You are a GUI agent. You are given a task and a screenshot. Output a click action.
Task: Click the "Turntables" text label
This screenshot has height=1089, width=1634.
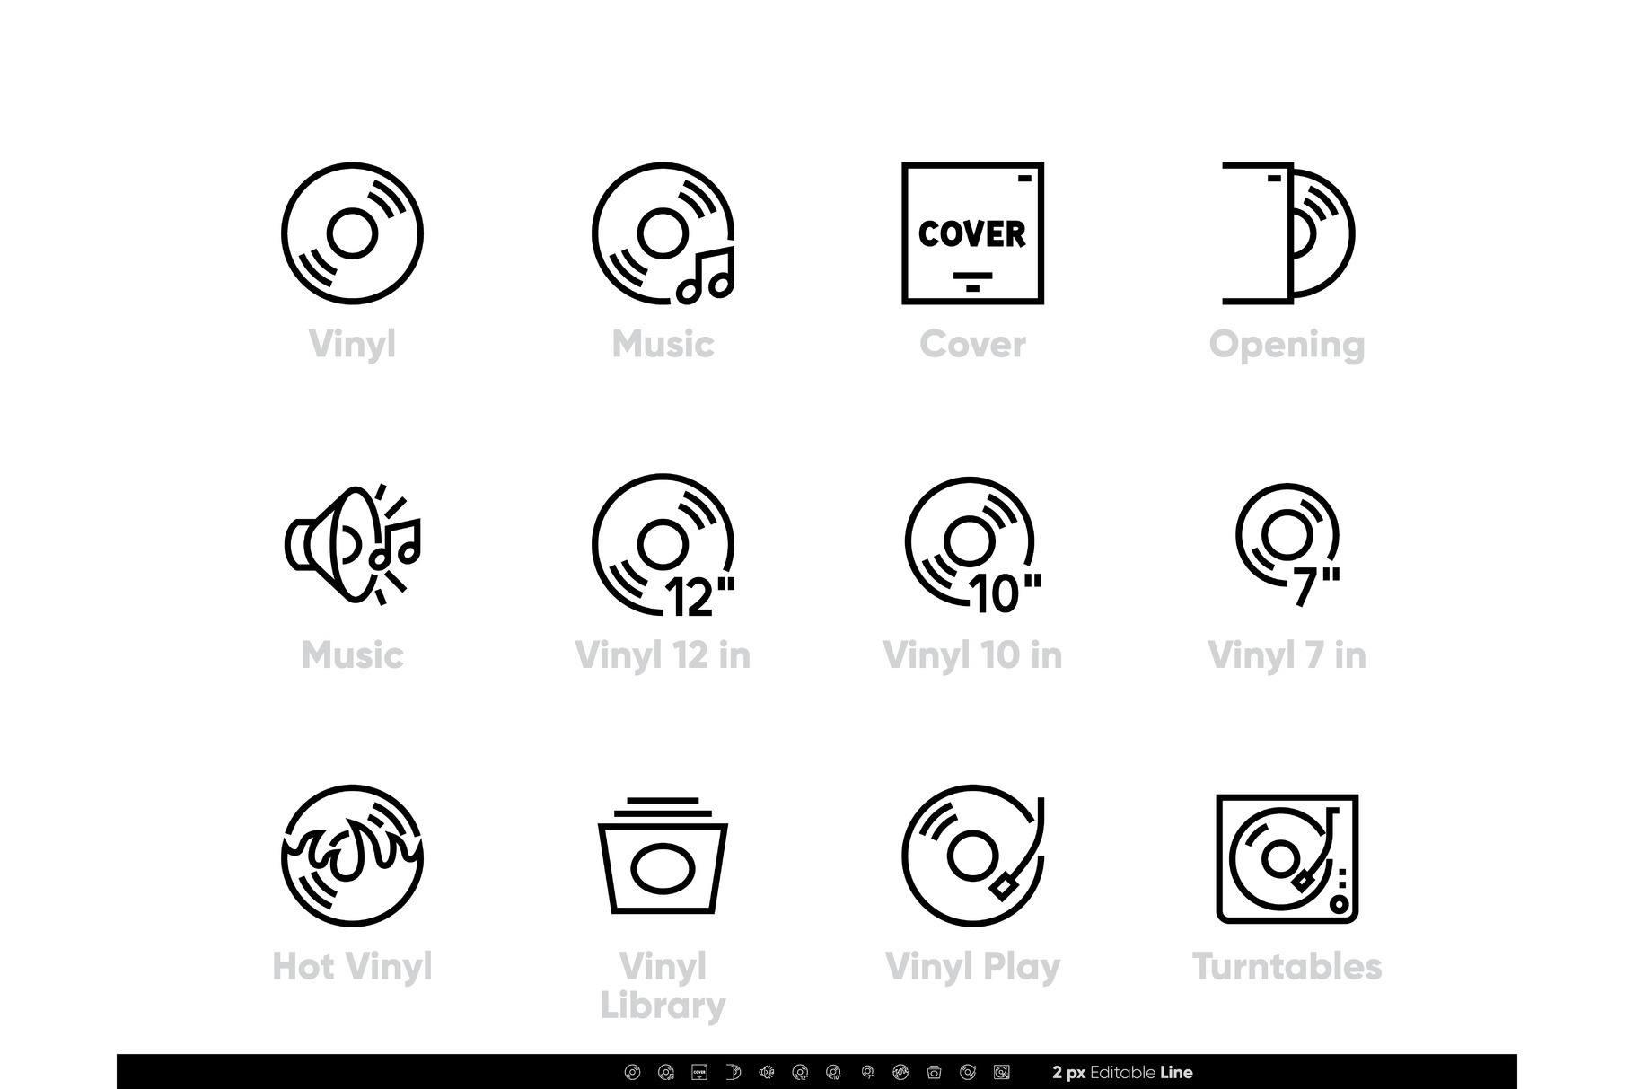coord(1287,967)
